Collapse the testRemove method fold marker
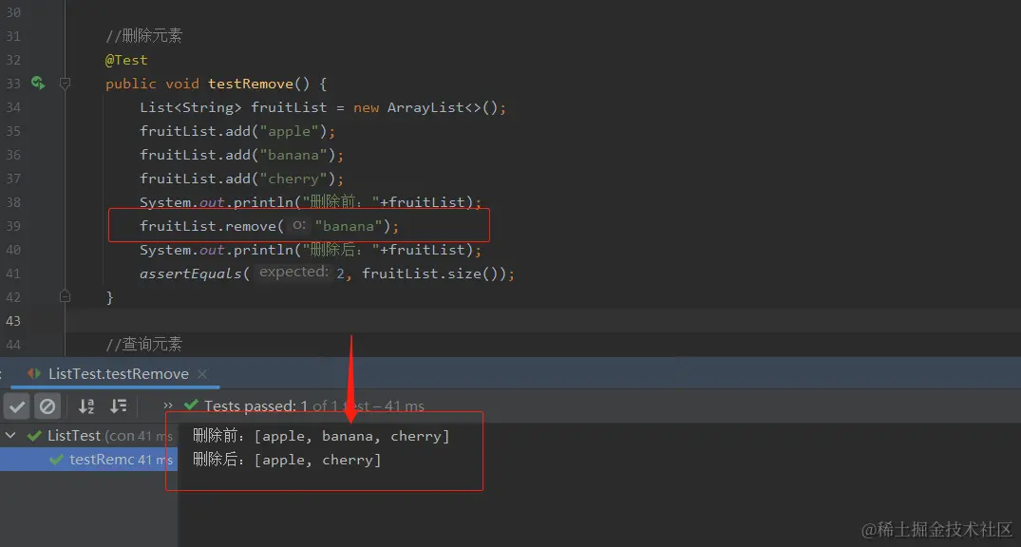 (66, 84)
